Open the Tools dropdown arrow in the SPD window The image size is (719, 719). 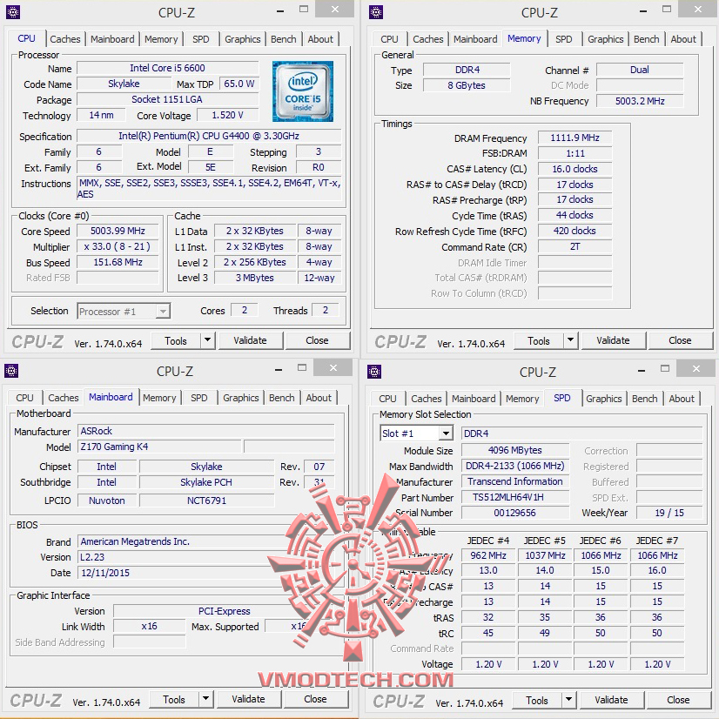coord(568,700)
